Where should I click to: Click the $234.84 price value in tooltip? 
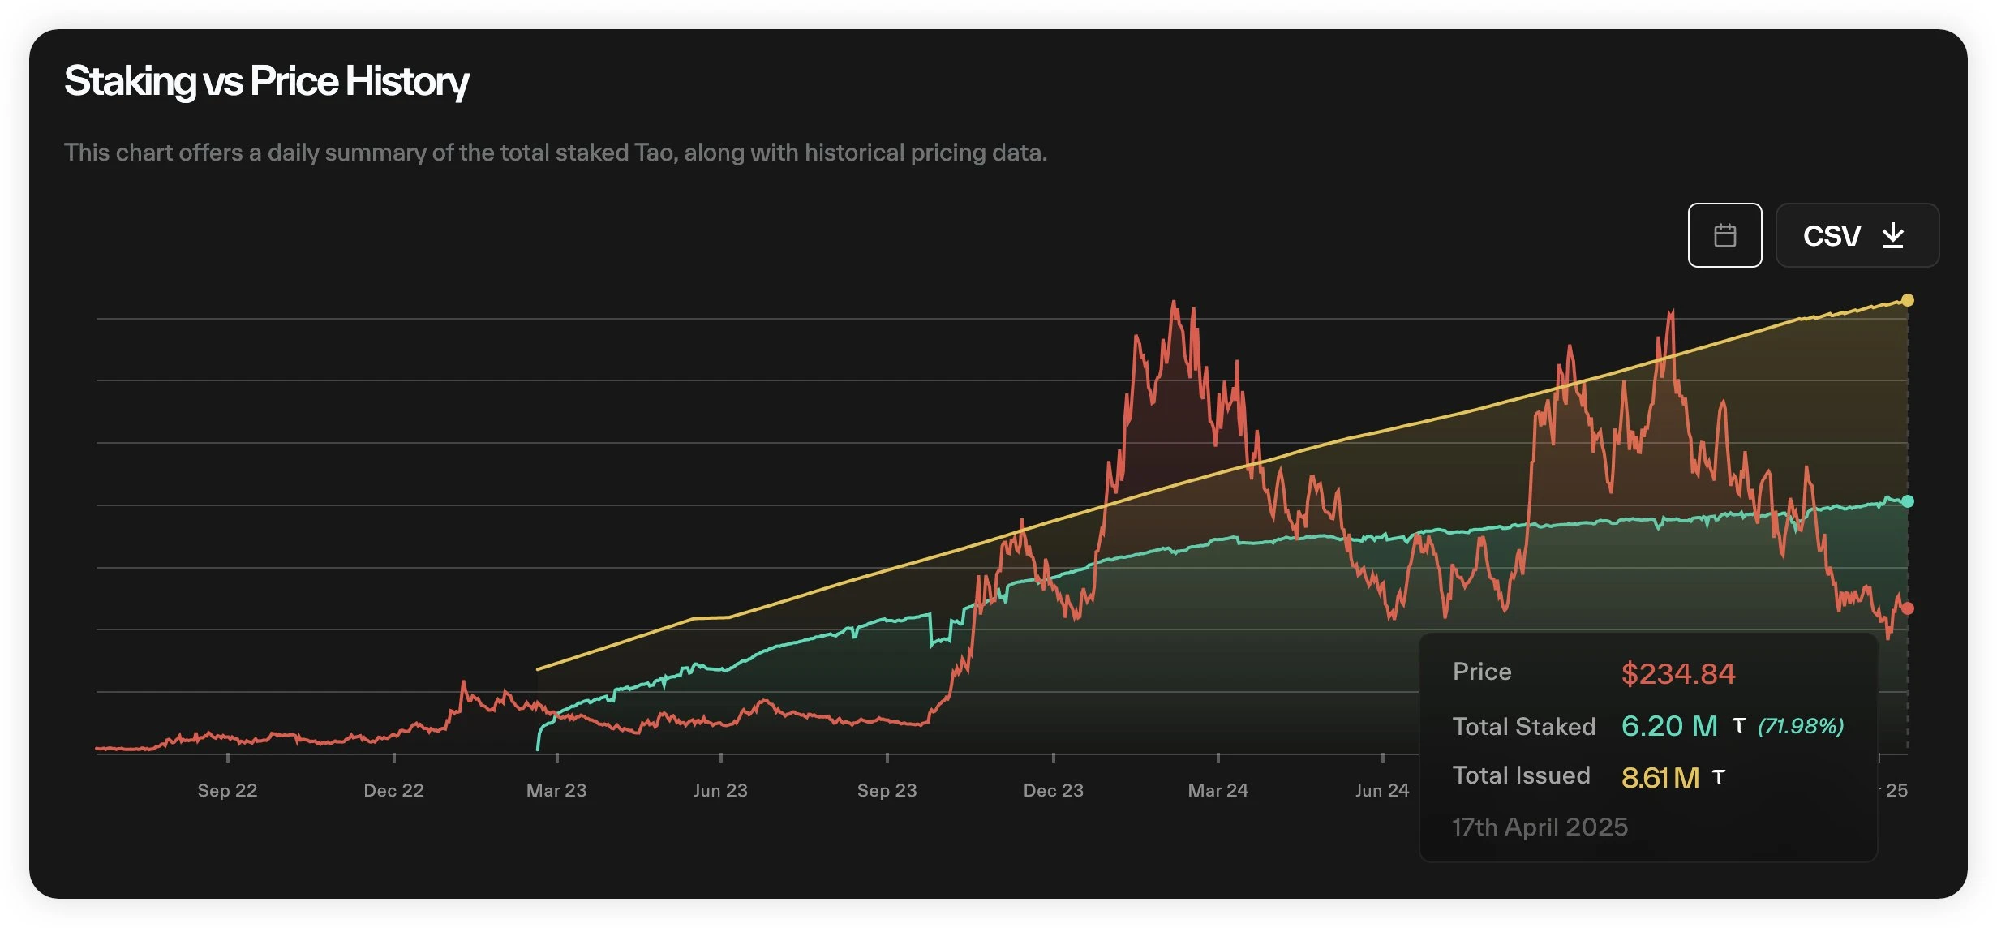coord(1677,673)
